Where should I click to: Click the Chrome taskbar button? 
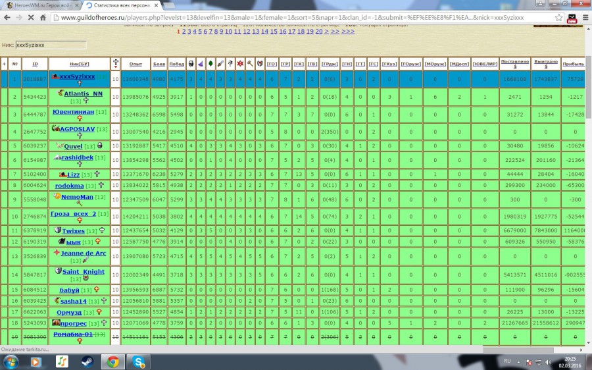(x=113, y=361)
